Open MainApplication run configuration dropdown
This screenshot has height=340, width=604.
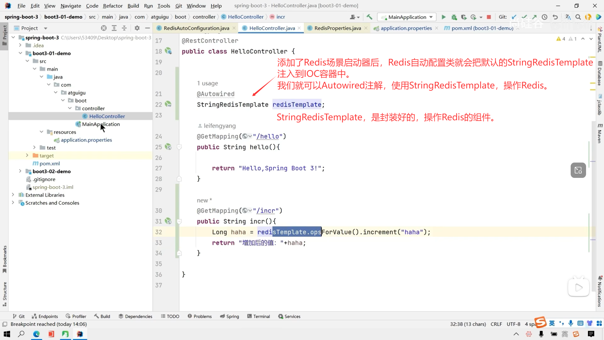point(431,17)
